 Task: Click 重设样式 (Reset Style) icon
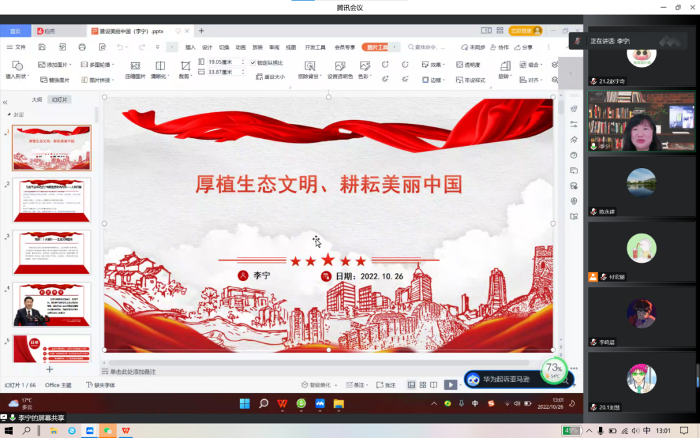click(471, 80)
